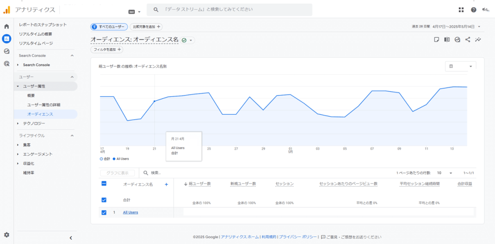The image size is (495, 244).
Task: Open アナリティクス ホーム footer link
Action: tap(240, 237)
